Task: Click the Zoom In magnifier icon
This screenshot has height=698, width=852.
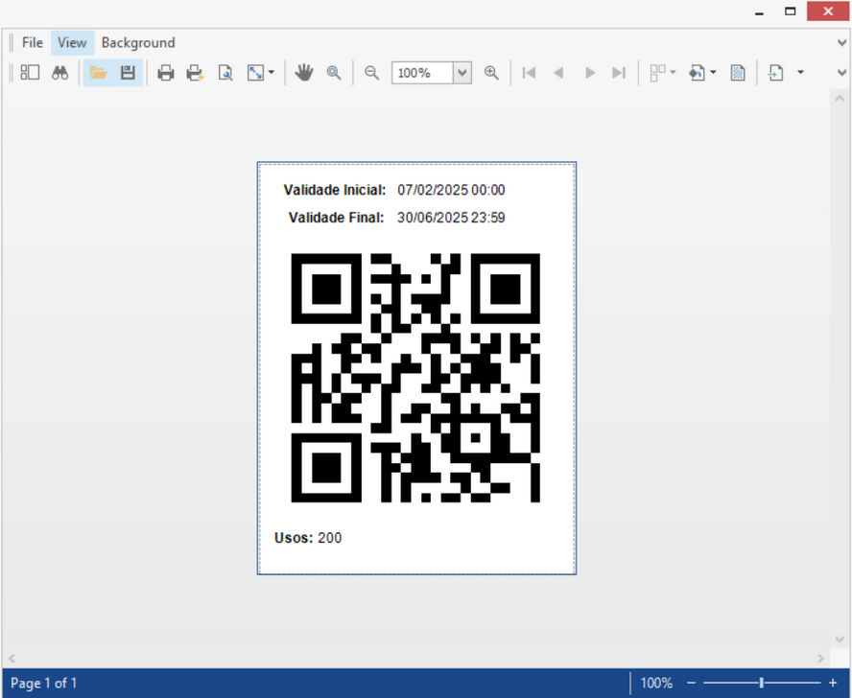Action: tap(491, 72)
